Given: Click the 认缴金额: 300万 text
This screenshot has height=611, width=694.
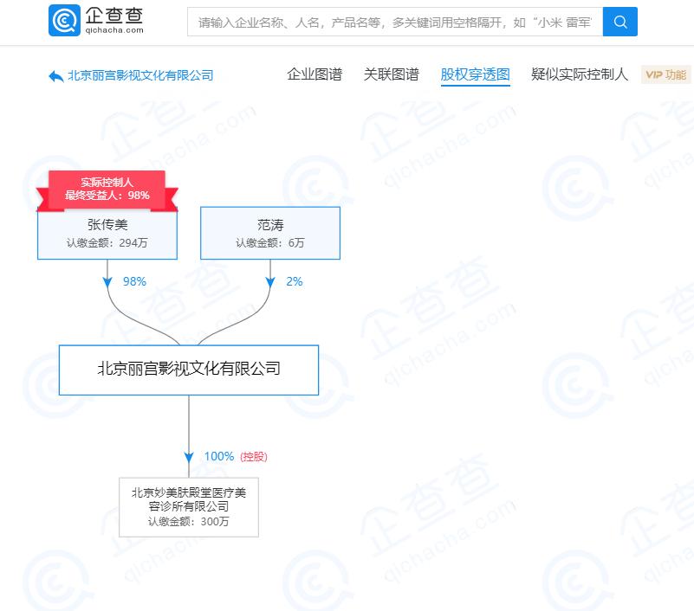Looking at the screenshot, I should click(188, 523).
